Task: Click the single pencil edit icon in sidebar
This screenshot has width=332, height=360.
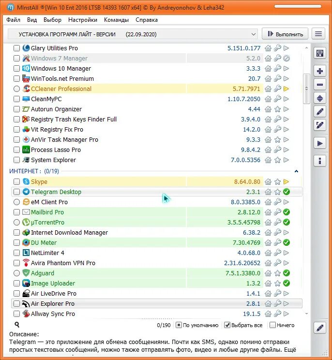Action: click(x=320, y=112)
